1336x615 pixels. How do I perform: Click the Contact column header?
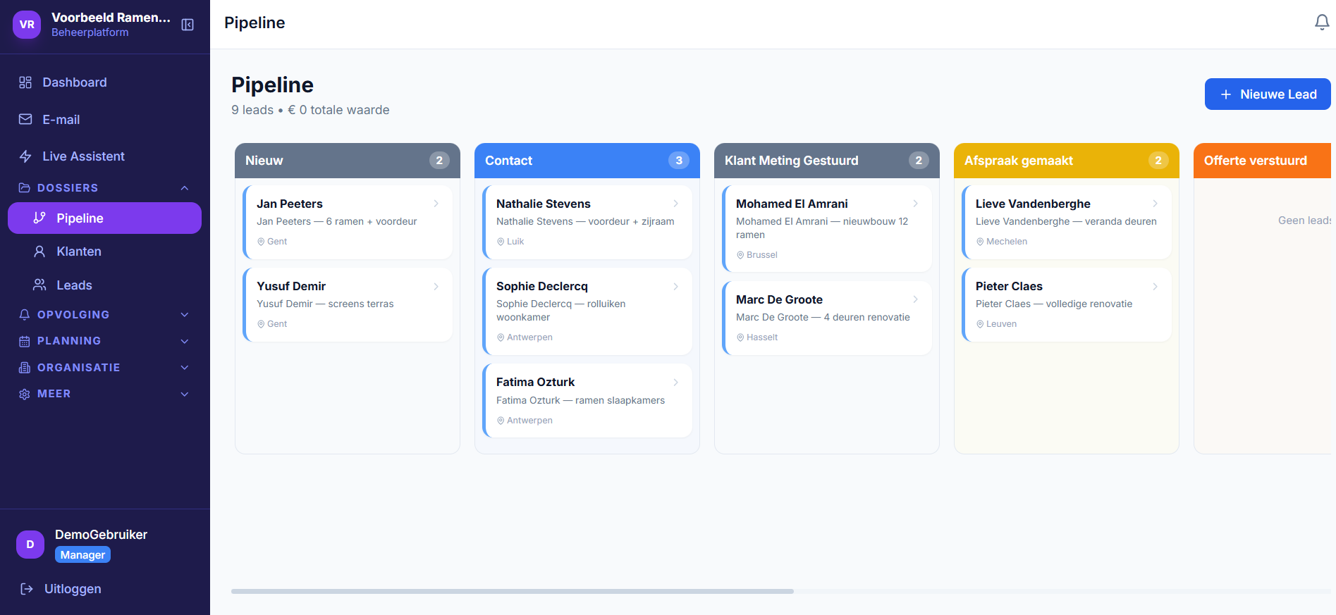[587, 161]
